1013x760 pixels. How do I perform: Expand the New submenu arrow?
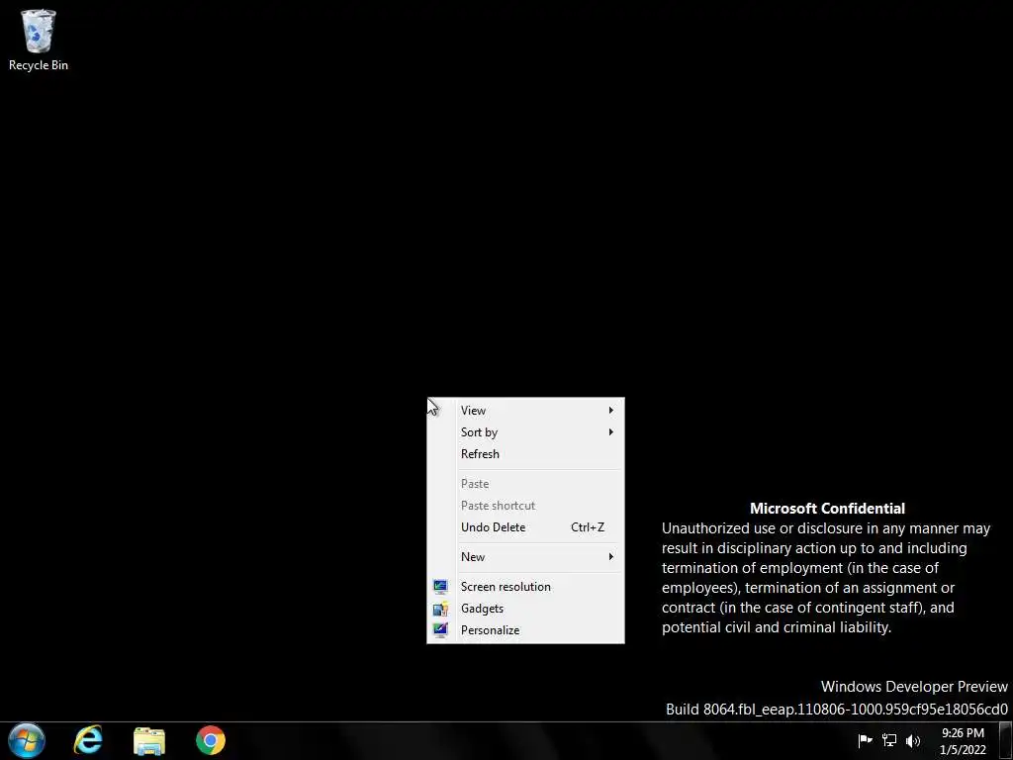610,557
